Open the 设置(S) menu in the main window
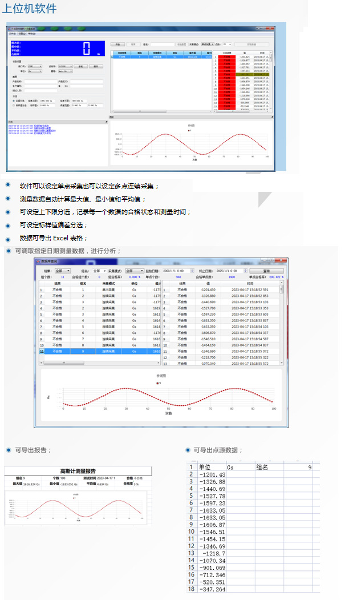357x600 pixels. [x=22, y=34]
